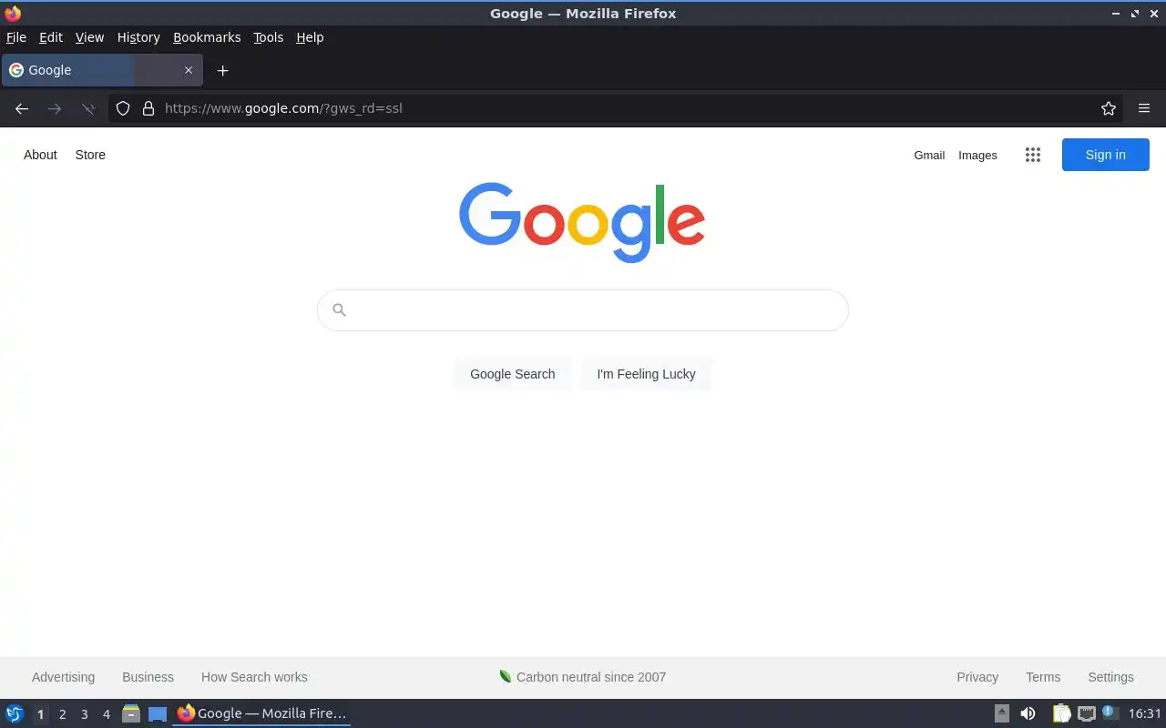Open the Privacy footer link
This screenshot has height=728, width=1166.
[977, 677]
